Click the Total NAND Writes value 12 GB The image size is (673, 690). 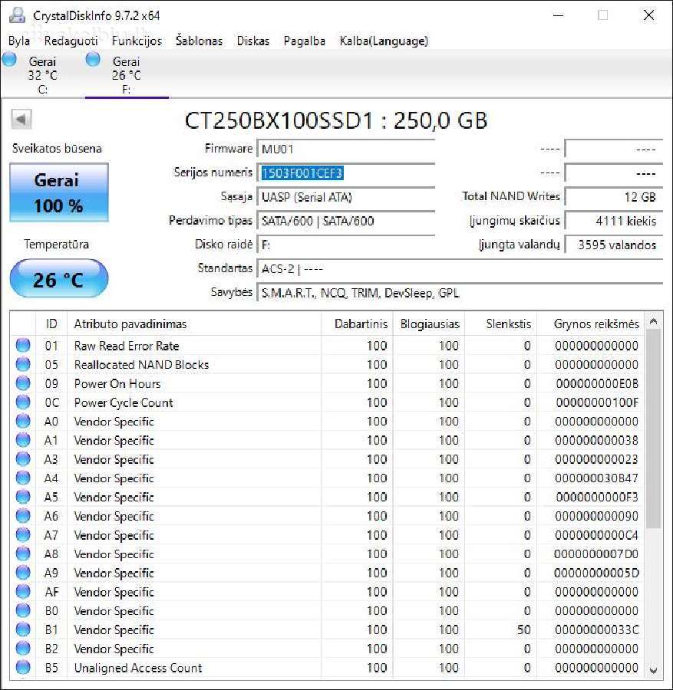[614, 197]
